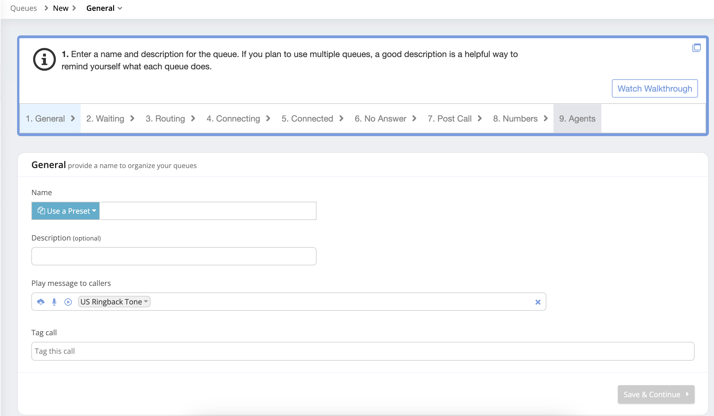Screen dimensions: 714x416
Task: Expand the General breadcrumb dropdown
Action: pyautogui.click(x=120, y=8)
